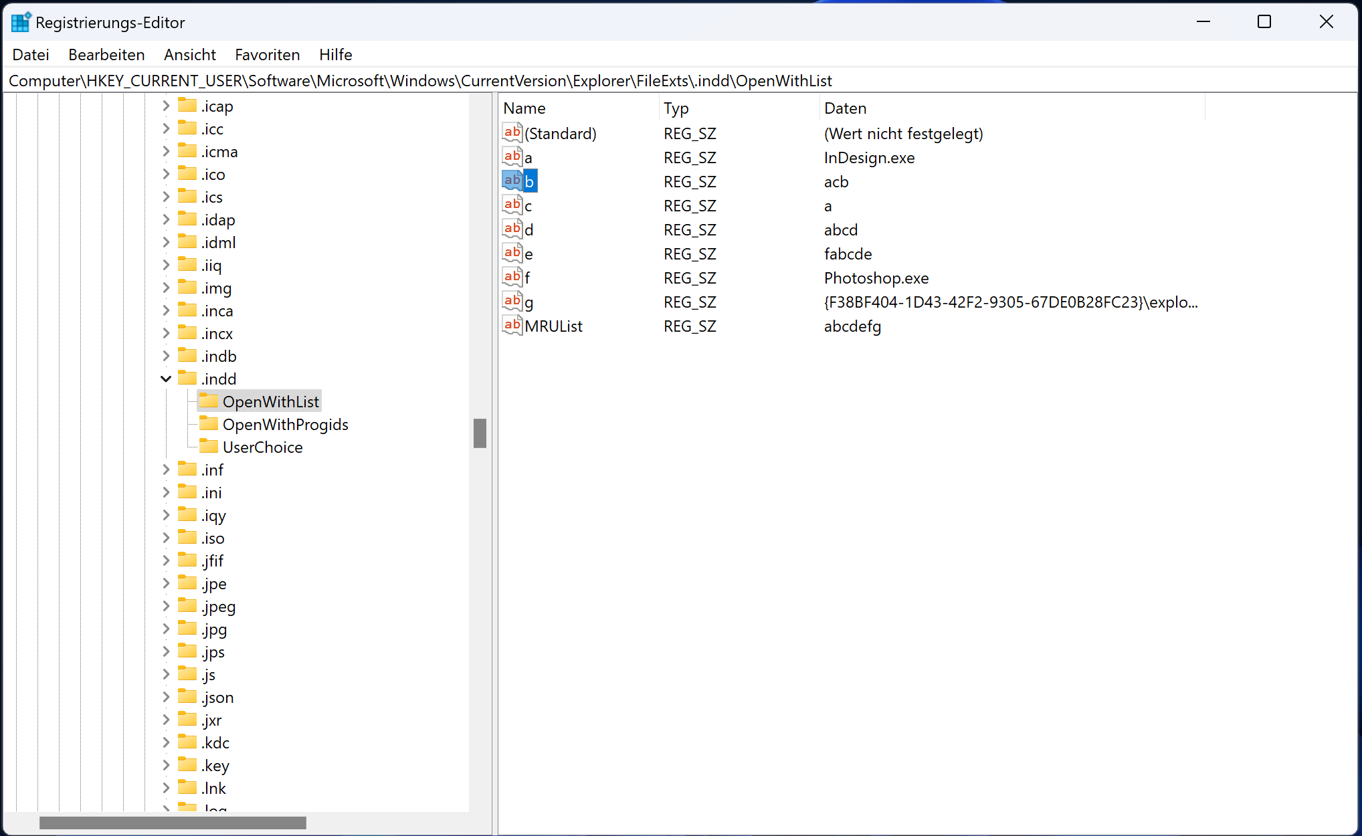Click the ab icon beside value "a"
Viewport: 1362px width, 836px height.
coord(512,156)
